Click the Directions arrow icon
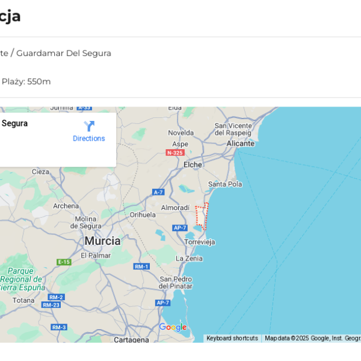The height and width of the screenshot is (361, 361). click(x=89, y=126)
